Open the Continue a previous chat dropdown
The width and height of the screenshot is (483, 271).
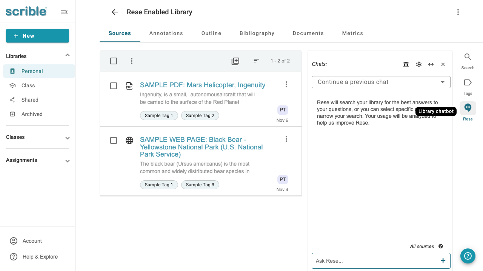[x=381, y=82]
